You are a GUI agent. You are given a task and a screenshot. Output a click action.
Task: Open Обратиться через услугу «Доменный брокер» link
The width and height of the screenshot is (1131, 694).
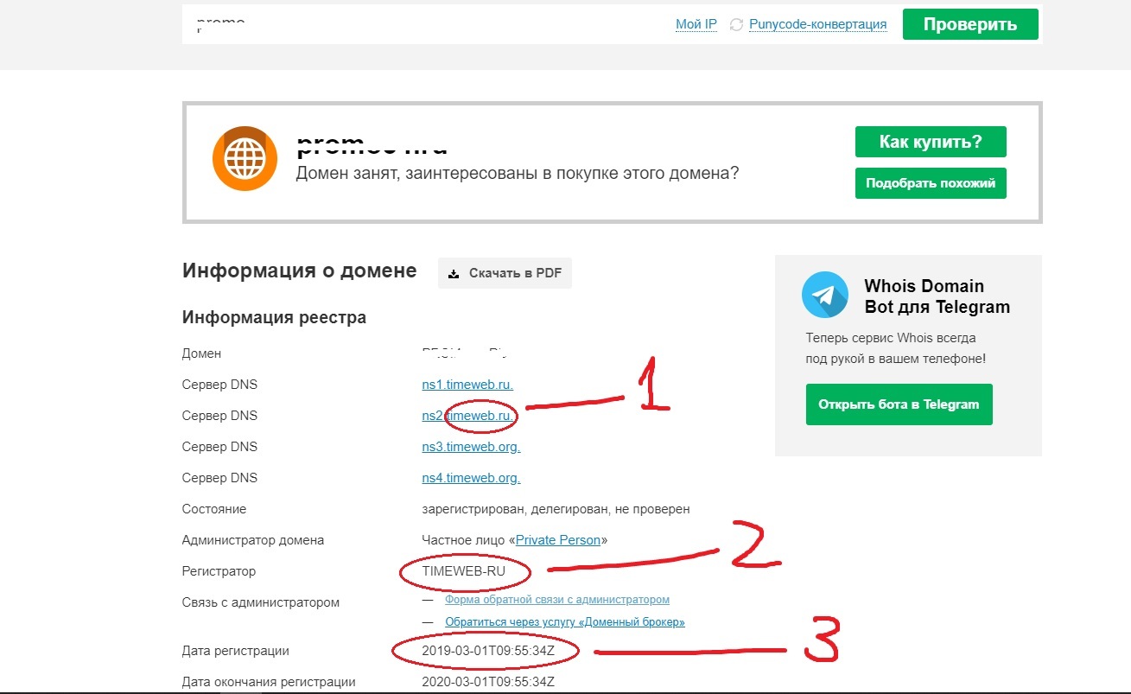coord(565,622)
